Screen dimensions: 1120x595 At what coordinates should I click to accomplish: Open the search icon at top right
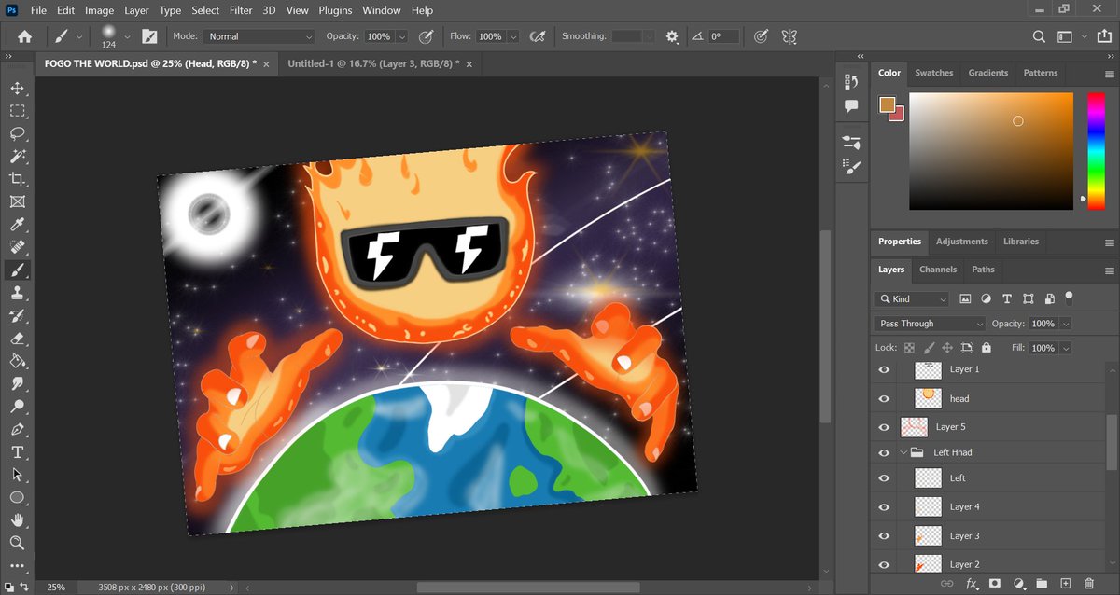tap(1039, 36)
